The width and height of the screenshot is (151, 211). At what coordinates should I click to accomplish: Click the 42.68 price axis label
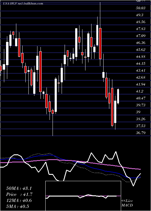[x=141, y=77]
